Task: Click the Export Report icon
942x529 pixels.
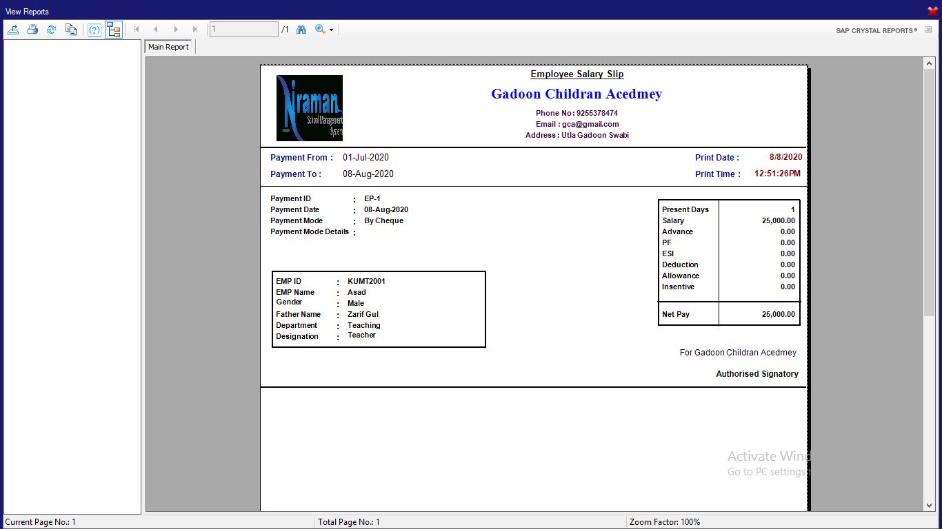Action: 13,30
